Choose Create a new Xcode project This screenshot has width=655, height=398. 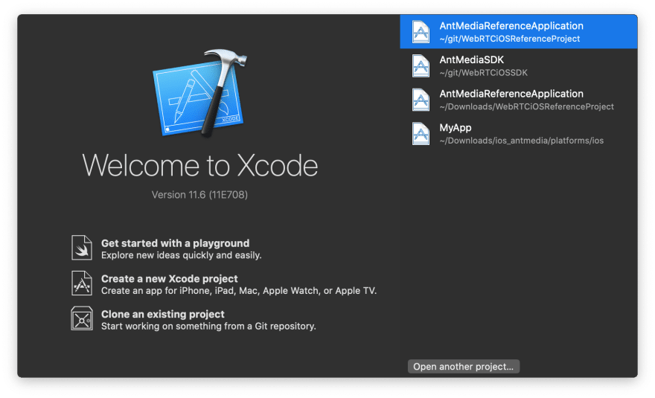(x=224, y=284)
